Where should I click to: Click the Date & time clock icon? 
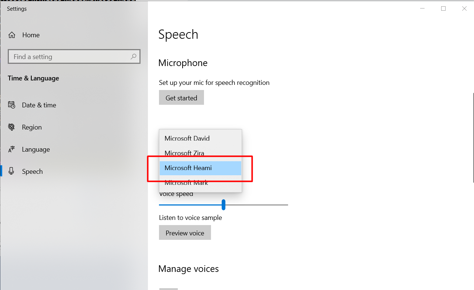click(x=12, y=105)
